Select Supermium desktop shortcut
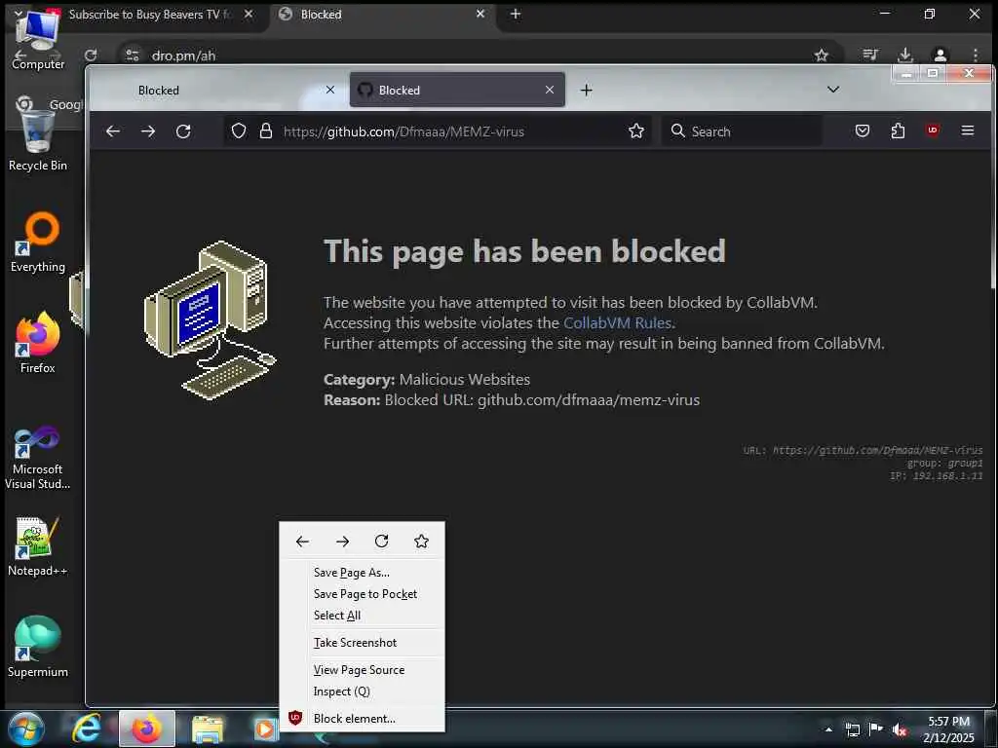The width and height of the screenshot is (998, 748). tap(38, 647)
